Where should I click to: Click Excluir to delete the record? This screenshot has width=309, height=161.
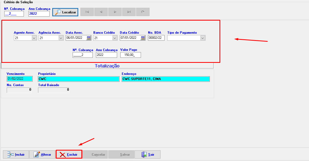pos(69,155)
